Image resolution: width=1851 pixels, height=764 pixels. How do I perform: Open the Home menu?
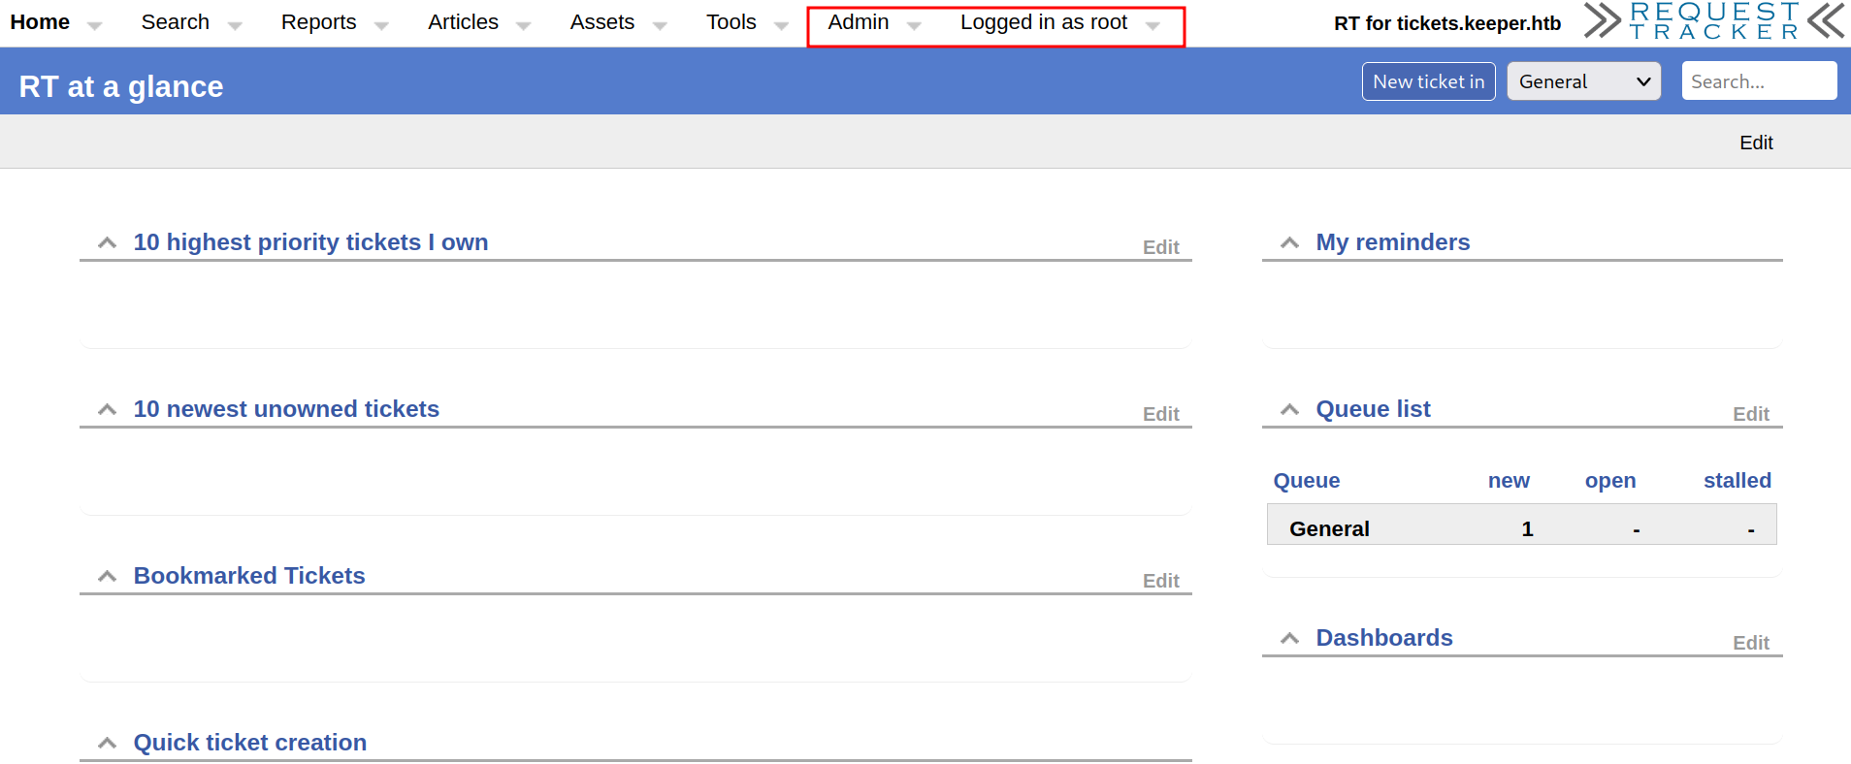[40, 22]
